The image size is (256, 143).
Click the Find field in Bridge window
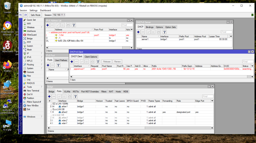[208, 97]
